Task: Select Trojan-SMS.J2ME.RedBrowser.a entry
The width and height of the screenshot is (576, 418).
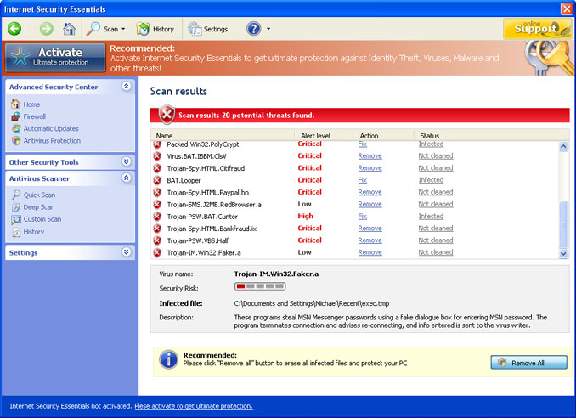Action: [214, 205]
